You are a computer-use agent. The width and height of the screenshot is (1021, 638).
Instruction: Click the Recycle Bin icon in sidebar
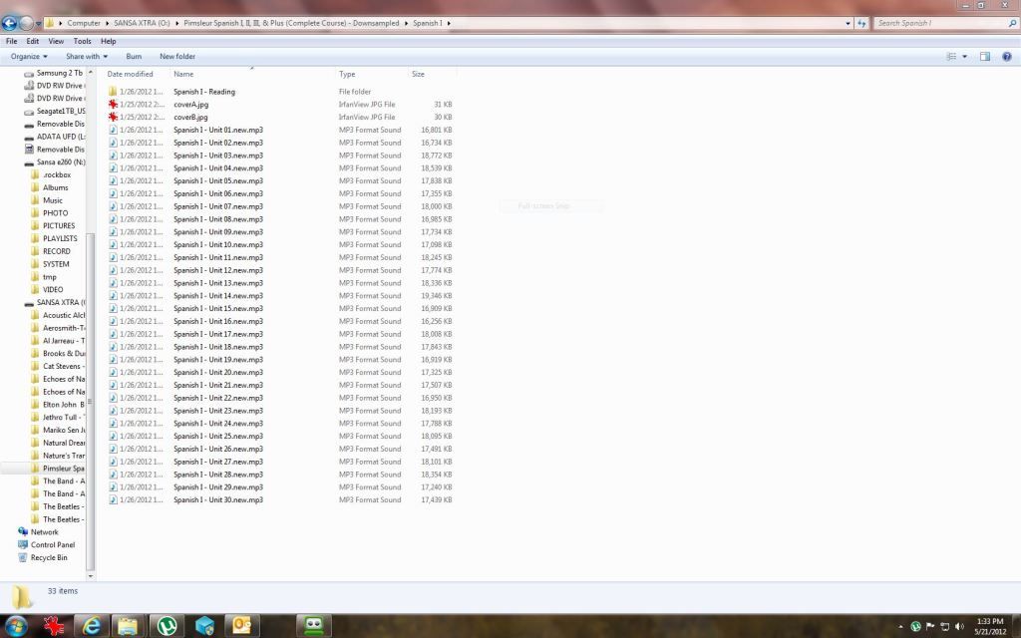(x=23, y=558)
